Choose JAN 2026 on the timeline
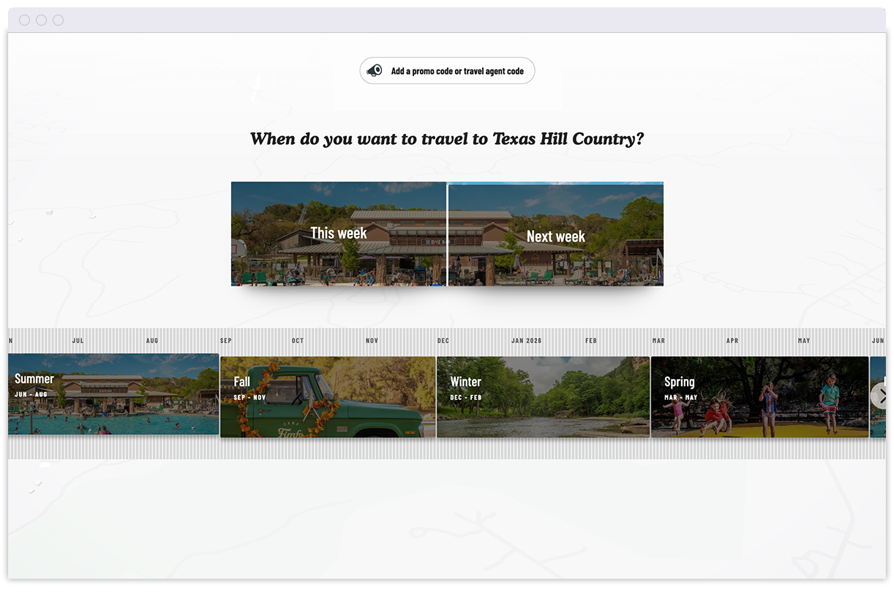894x593 pixels. click(x=527, y=340)
